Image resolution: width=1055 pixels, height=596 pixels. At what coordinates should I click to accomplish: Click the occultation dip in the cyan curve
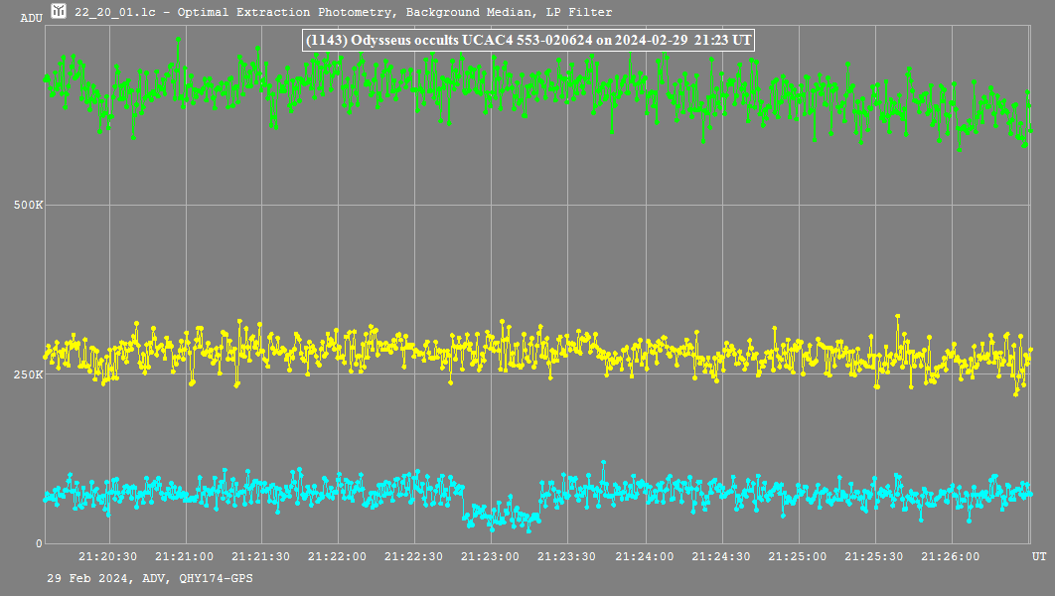point(502,515)
